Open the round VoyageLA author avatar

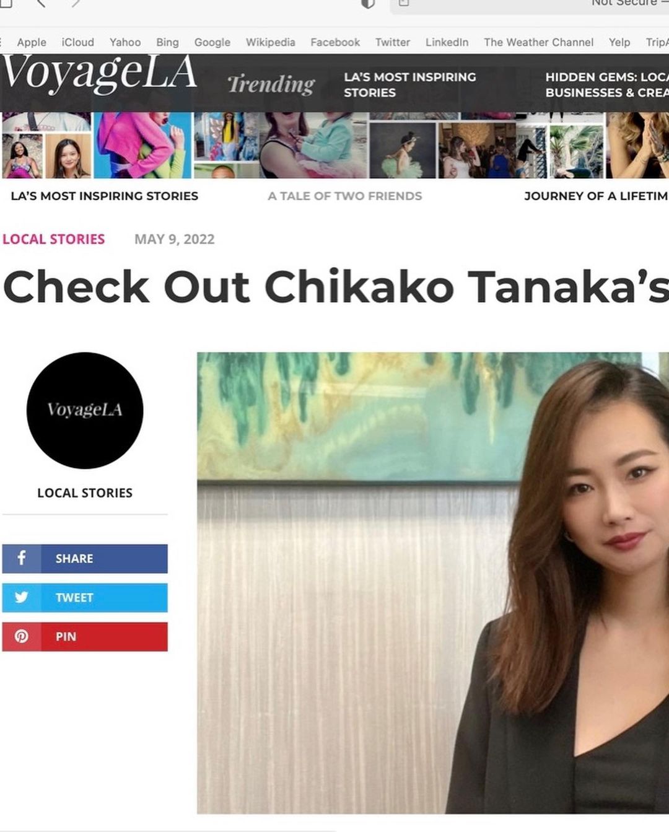point(85,410)
